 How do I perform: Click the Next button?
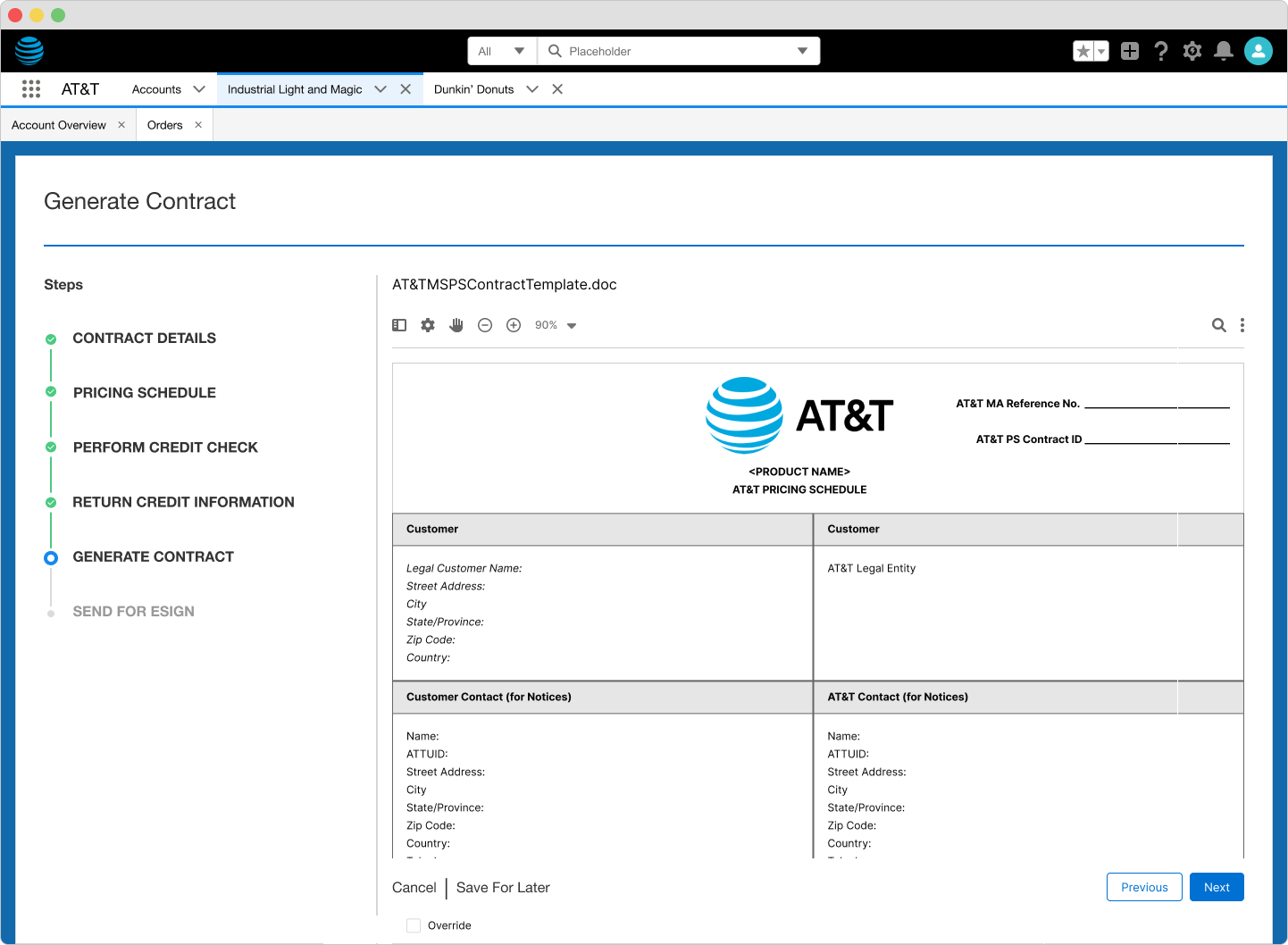[x=1217, y=887]
